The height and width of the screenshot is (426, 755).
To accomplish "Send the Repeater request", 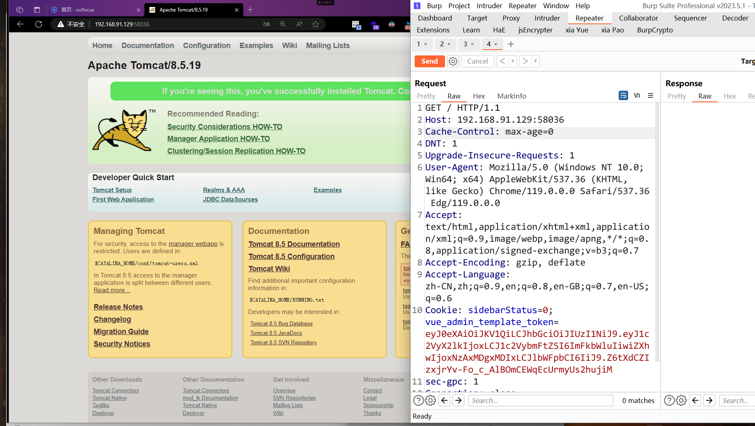I will (429, 61).
